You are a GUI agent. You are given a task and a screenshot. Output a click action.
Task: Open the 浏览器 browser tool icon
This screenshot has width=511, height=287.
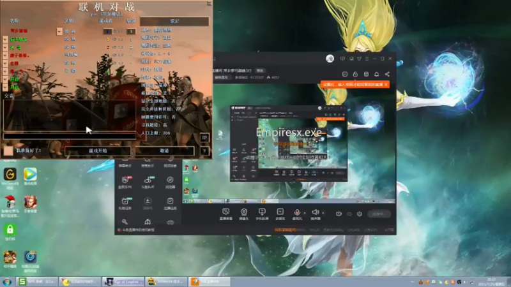click(170, 182)
